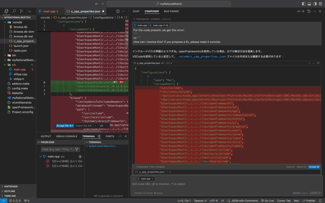The image size is (325, 203).
Task: Click Reject file button in editor
Action: [84, 126]
